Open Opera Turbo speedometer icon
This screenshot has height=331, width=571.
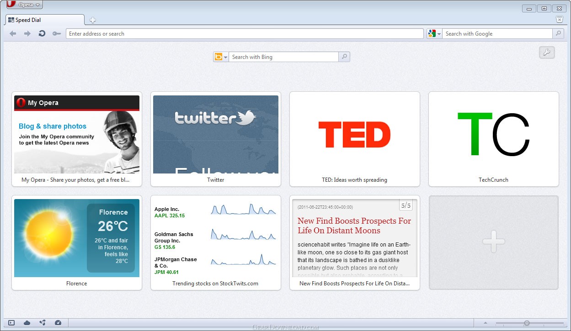[58, 323]
